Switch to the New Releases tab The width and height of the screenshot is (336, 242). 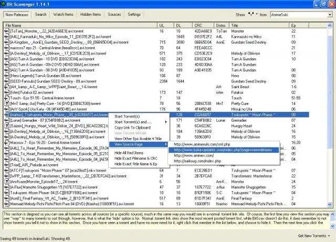pos(17,15)
